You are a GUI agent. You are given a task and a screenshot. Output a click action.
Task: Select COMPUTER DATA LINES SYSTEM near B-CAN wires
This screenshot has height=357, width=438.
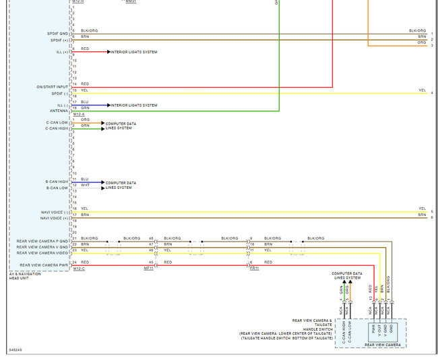click(121, 185)
